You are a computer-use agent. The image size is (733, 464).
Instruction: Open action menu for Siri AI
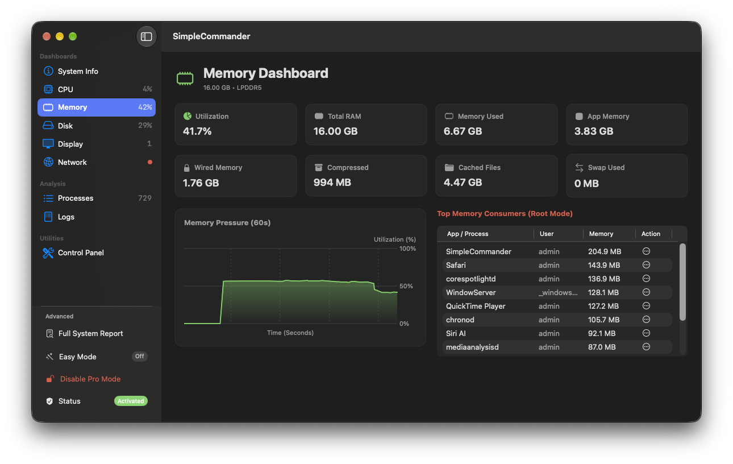pos(646,333)
